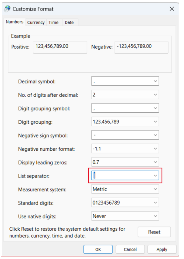Open the Negative number format dropdown
The width and height of the screenshot is (184, 259).
click(155, 149)
